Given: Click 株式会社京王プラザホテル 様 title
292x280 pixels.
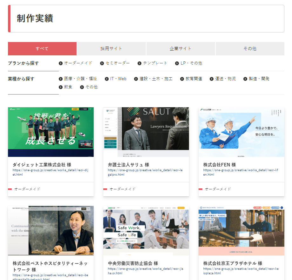Looking at the screenshot, I should coord(233,263).
